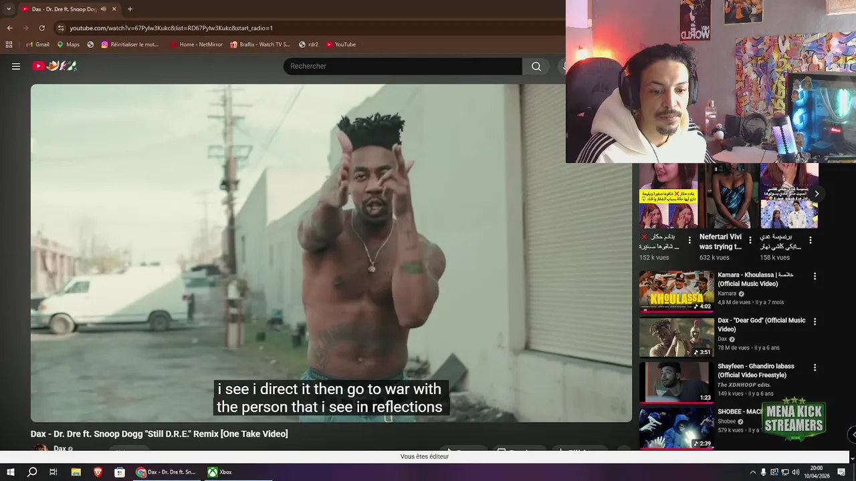Open the بدام حكار Short thumbnail
Viewport: 856px width, 481px height.
668,196
